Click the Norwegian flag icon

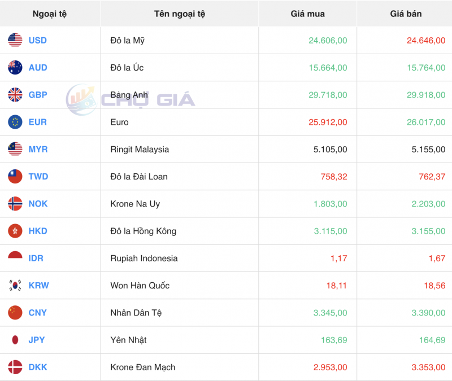pos(15,204)
